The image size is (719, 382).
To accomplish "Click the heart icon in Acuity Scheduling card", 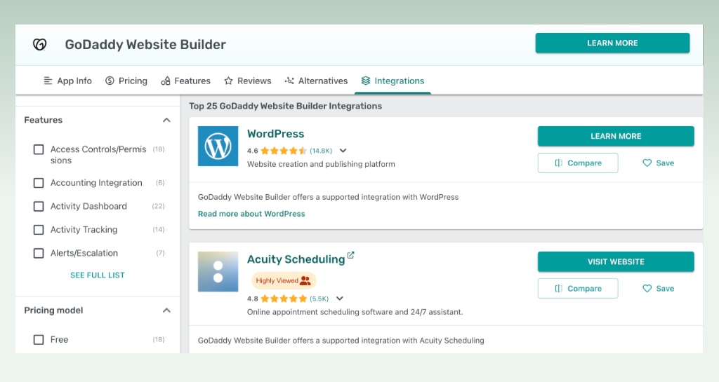I will click(x=647, y=289).
